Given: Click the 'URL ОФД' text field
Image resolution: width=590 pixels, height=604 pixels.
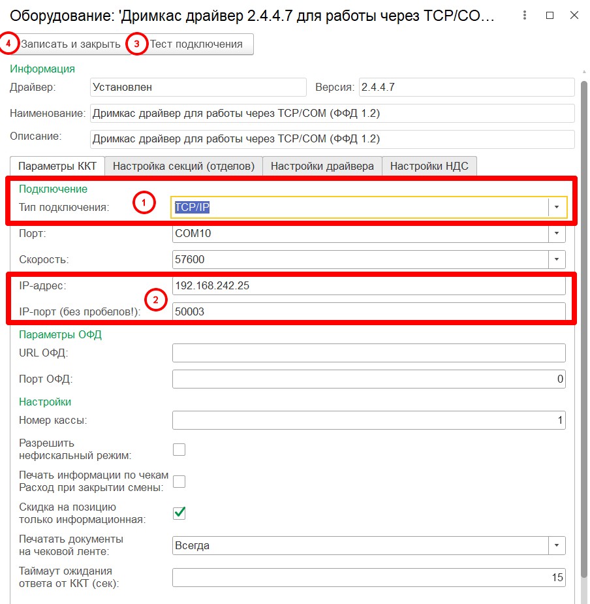Looking at the screenshot, I should [369, 353].
